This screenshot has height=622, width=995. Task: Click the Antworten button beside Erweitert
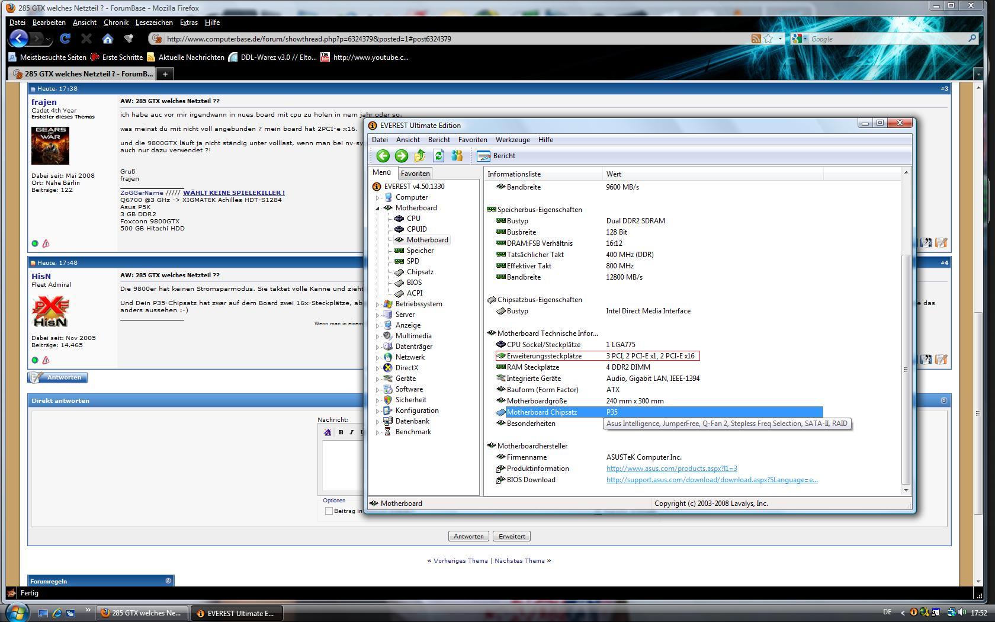click(468, 537)
